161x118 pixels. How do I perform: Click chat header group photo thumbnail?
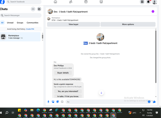coord(50,12)
